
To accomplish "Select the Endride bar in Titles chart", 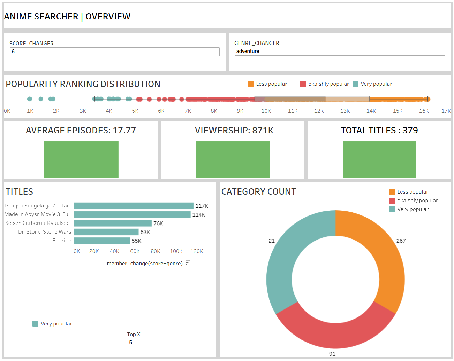I will coord(102,241).
